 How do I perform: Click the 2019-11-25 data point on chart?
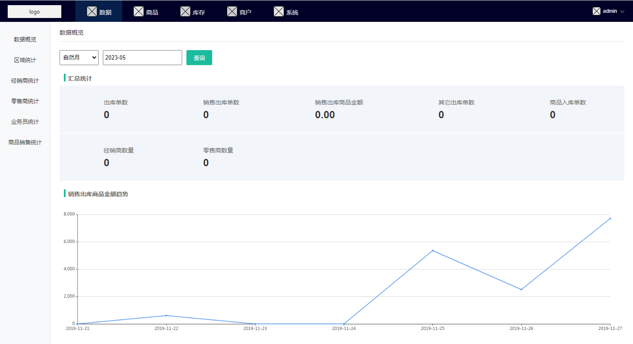432,251
